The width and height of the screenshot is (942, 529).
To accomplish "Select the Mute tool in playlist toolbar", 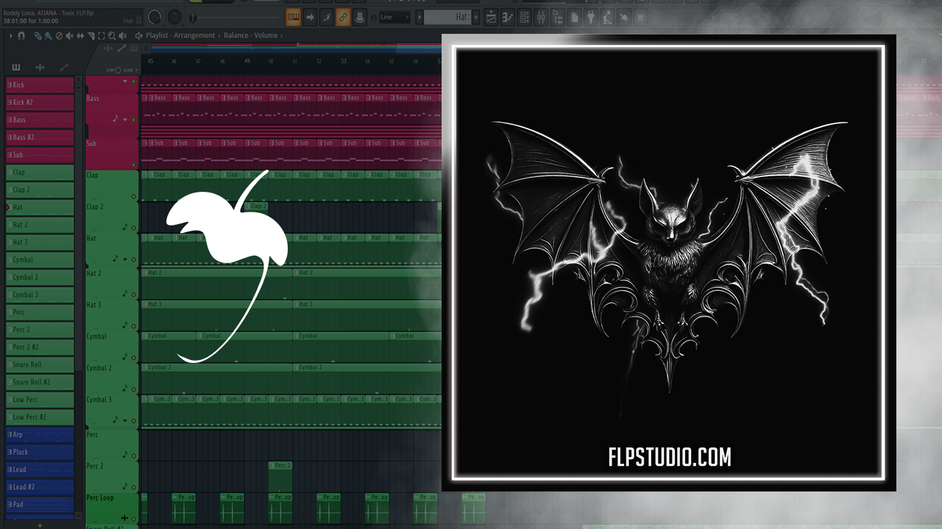I will (70, 35).
